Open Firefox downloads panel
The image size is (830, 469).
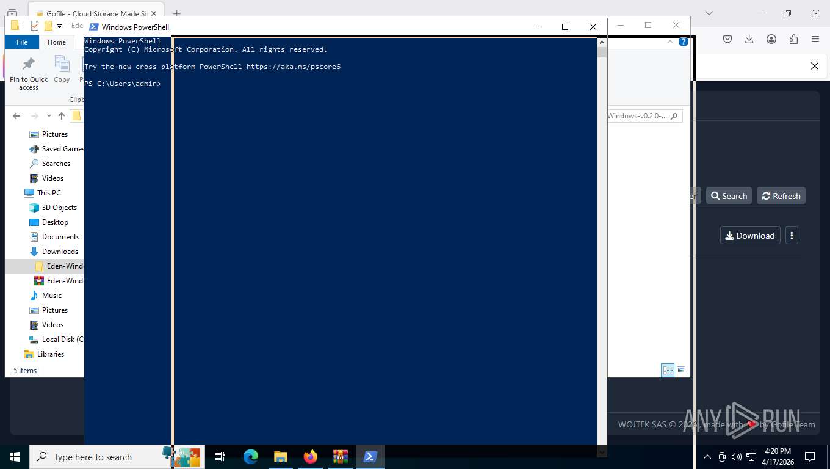point(749,39)
